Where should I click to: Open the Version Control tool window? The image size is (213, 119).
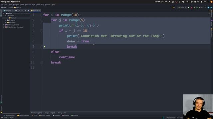[9, 115]
